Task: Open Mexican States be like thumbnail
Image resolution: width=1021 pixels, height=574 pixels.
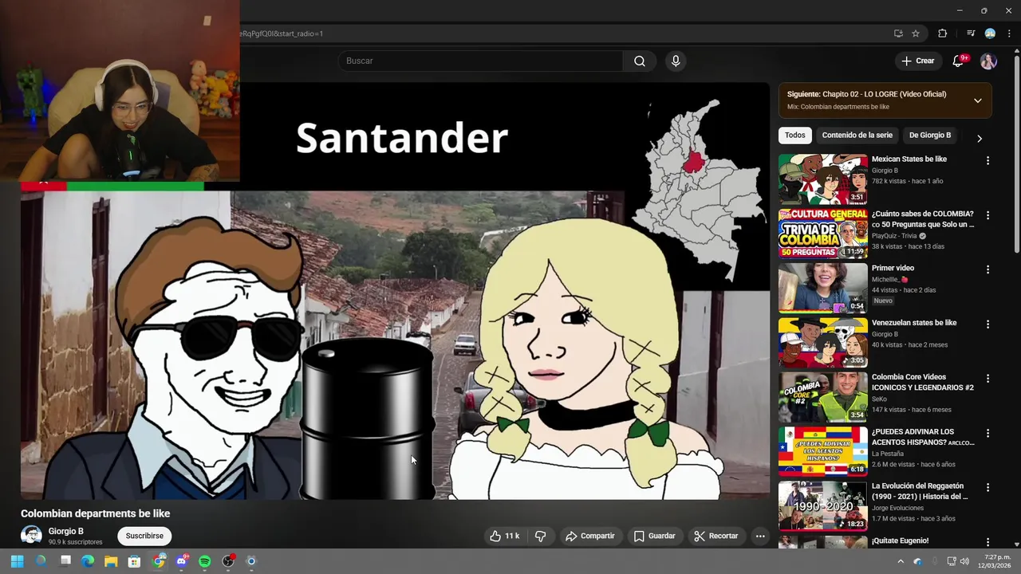Action: [x=822, y=179]
